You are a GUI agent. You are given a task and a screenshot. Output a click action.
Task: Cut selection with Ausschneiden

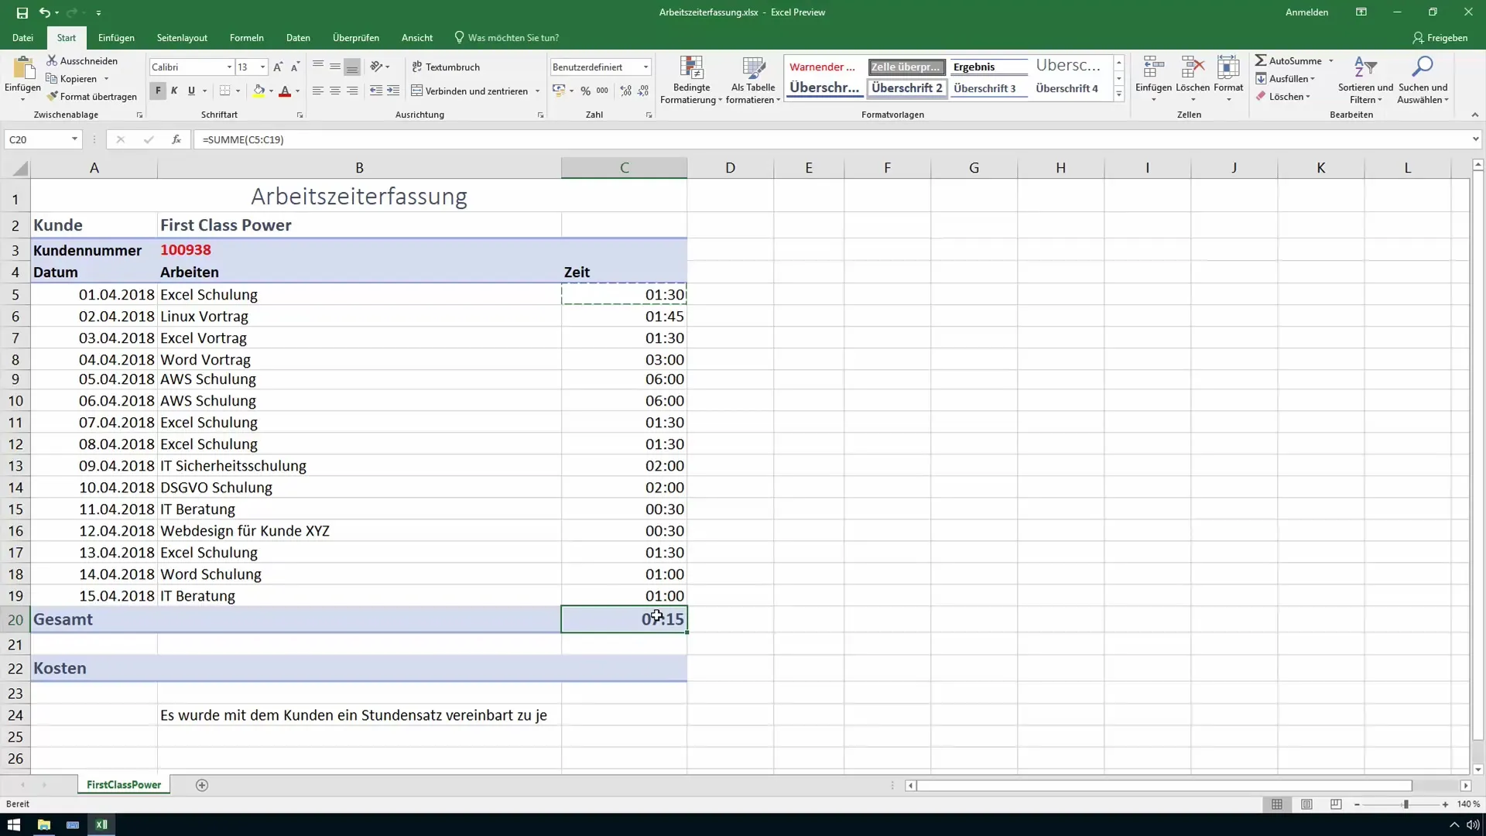[x=82, y=60]
